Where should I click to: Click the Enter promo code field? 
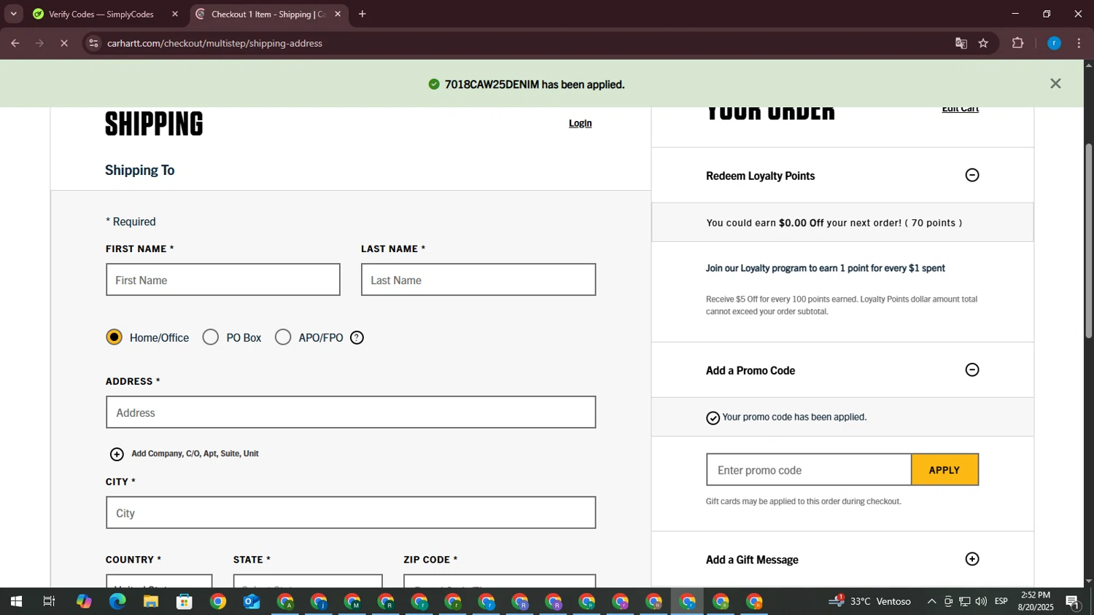[x=809, y=470]
